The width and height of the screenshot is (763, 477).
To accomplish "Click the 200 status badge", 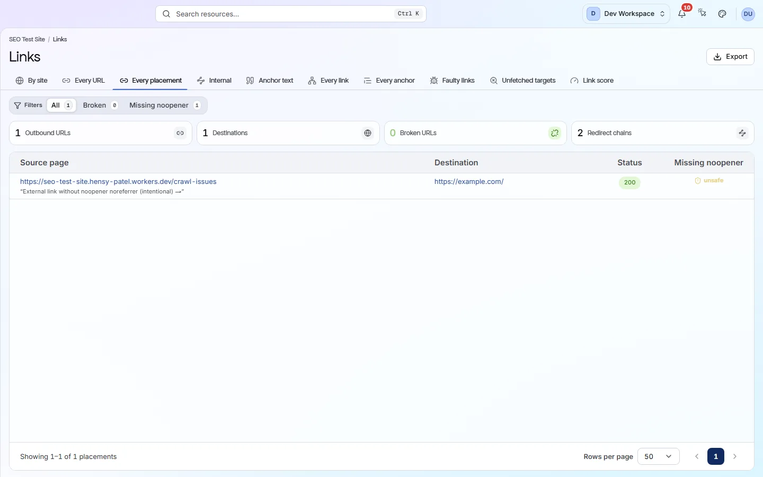I will (x=629, y=183).
